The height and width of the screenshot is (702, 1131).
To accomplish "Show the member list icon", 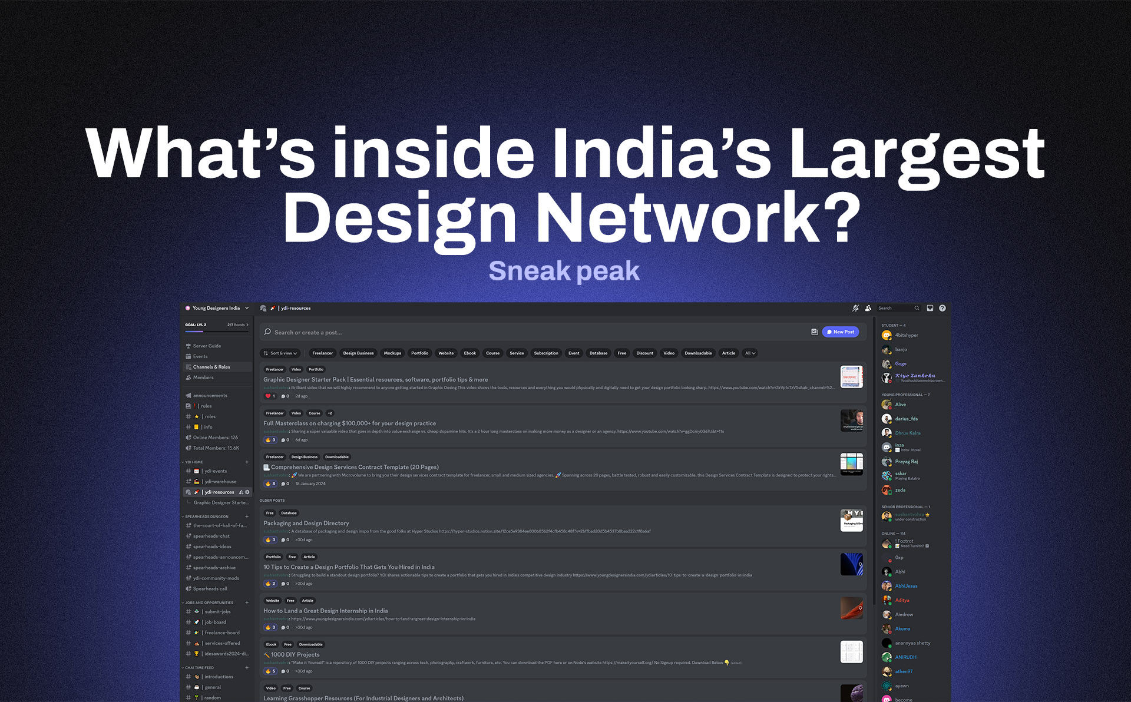I will 868,308.
